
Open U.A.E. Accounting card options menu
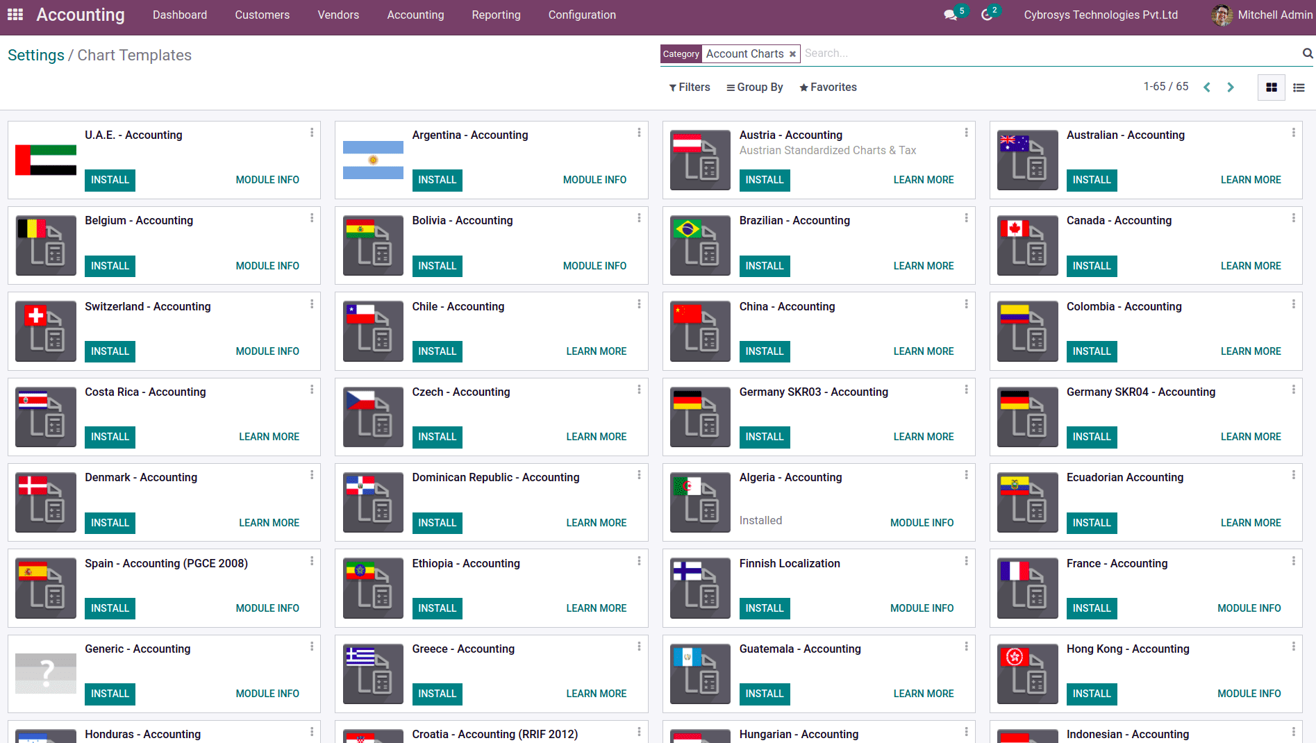pyautogui.click(x=312, y=133)
